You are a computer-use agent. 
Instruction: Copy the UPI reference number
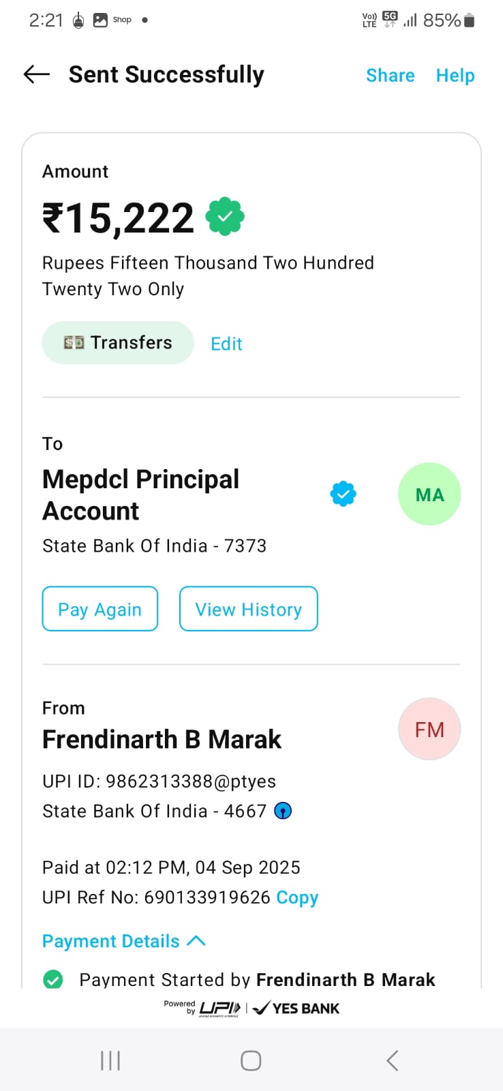297,897
